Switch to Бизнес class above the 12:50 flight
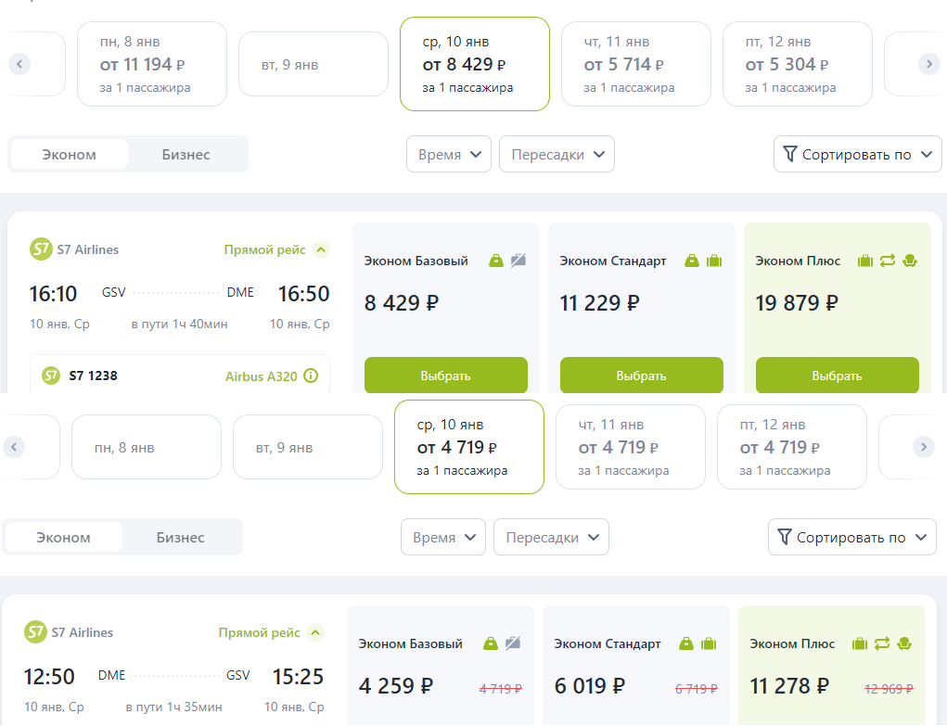This screenshot has height=726, width=947. pyautogui.click(x=180, y=538)
